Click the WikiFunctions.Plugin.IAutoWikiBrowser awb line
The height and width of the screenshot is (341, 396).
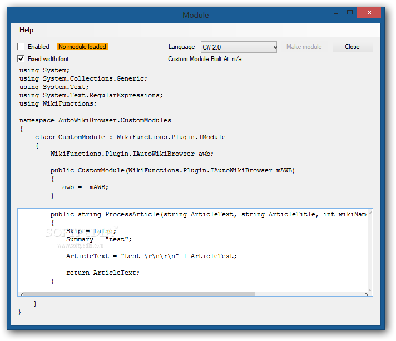[x=132, y=154]
